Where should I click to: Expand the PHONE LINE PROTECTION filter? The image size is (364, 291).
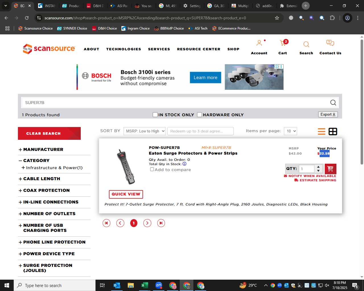[x=20, y=242]
